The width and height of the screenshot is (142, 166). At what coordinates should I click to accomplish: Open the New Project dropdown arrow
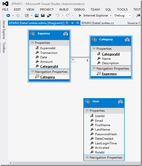[32, 16]
